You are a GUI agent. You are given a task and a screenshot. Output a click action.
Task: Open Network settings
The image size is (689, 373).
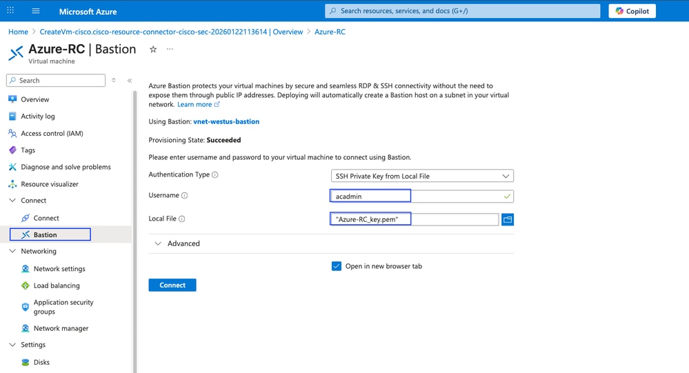click(x=59, y=269)
